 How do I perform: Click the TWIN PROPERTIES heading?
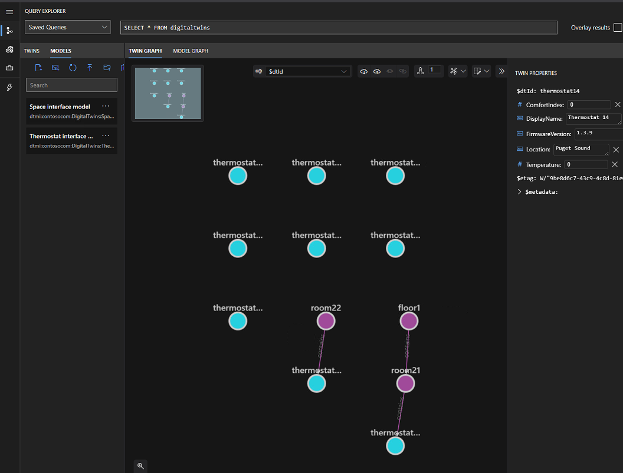(x=536, y=73)
